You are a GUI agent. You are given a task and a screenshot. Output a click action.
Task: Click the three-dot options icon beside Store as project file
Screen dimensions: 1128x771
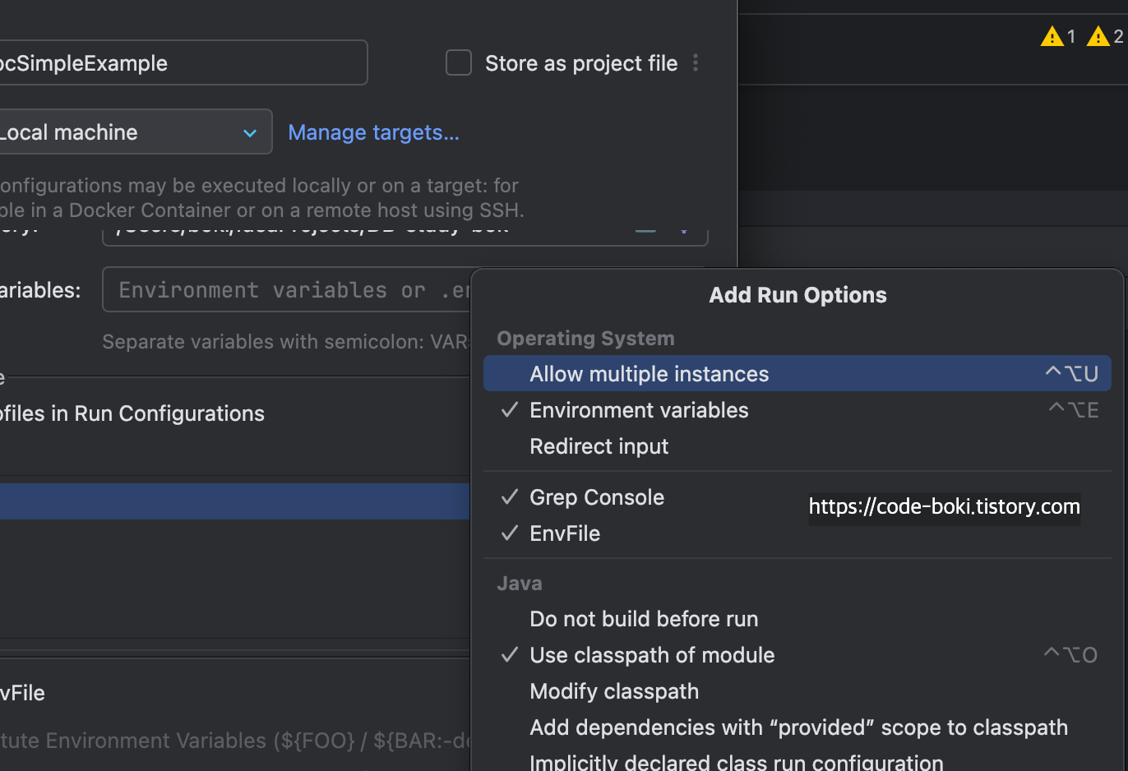tap(696, 63)
